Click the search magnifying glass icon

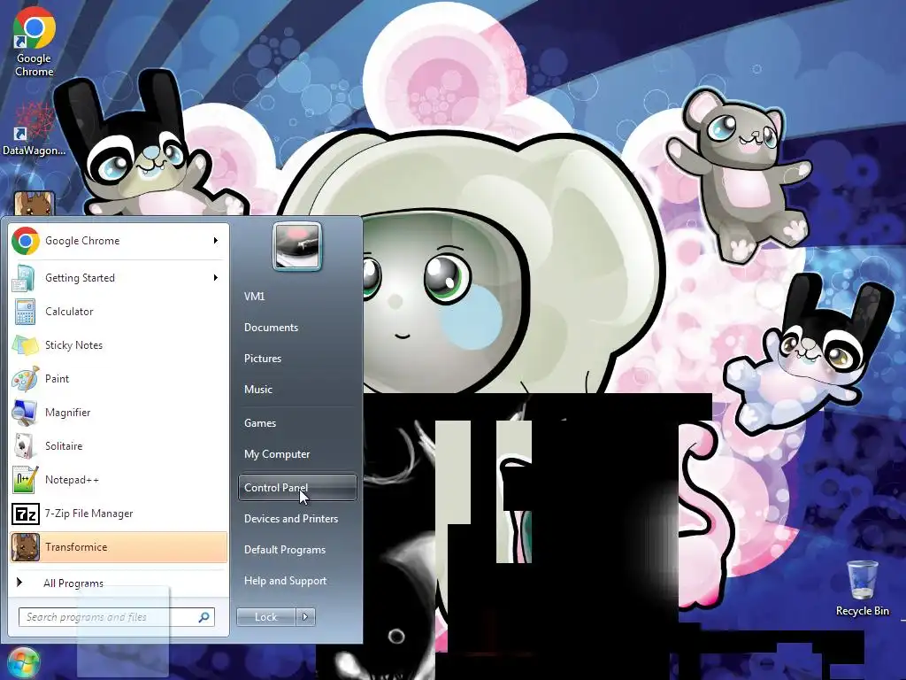pos(203,617)
